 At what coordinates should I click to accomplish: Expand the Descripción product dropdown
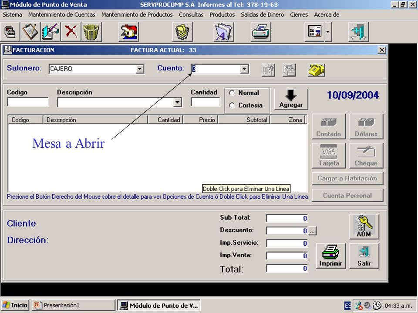click(x=177, y=102)
